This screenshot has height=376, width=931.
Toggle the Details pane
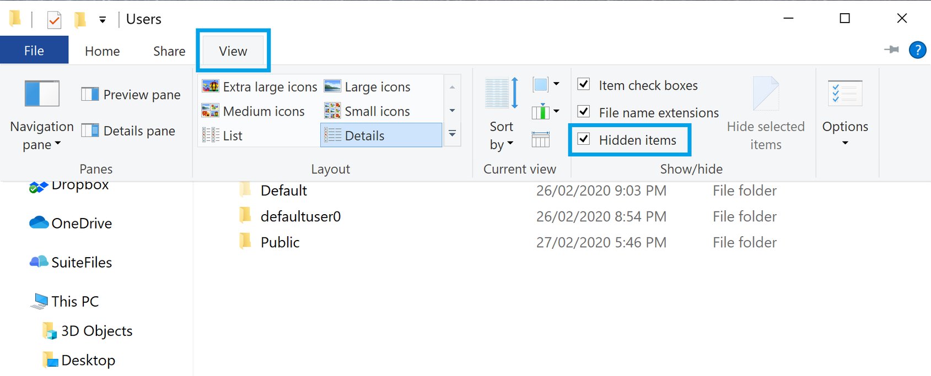coord(128,131)
